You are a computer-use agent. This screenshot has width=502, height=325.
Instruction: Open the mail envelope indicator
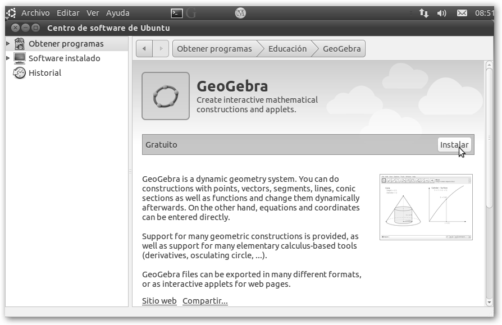tap(462, 13)
